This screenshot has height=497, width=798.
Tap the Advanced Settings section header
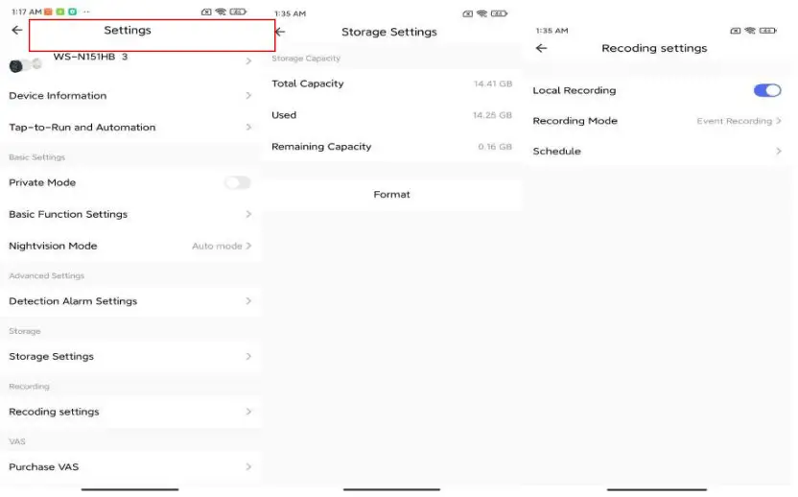(47, 276)
